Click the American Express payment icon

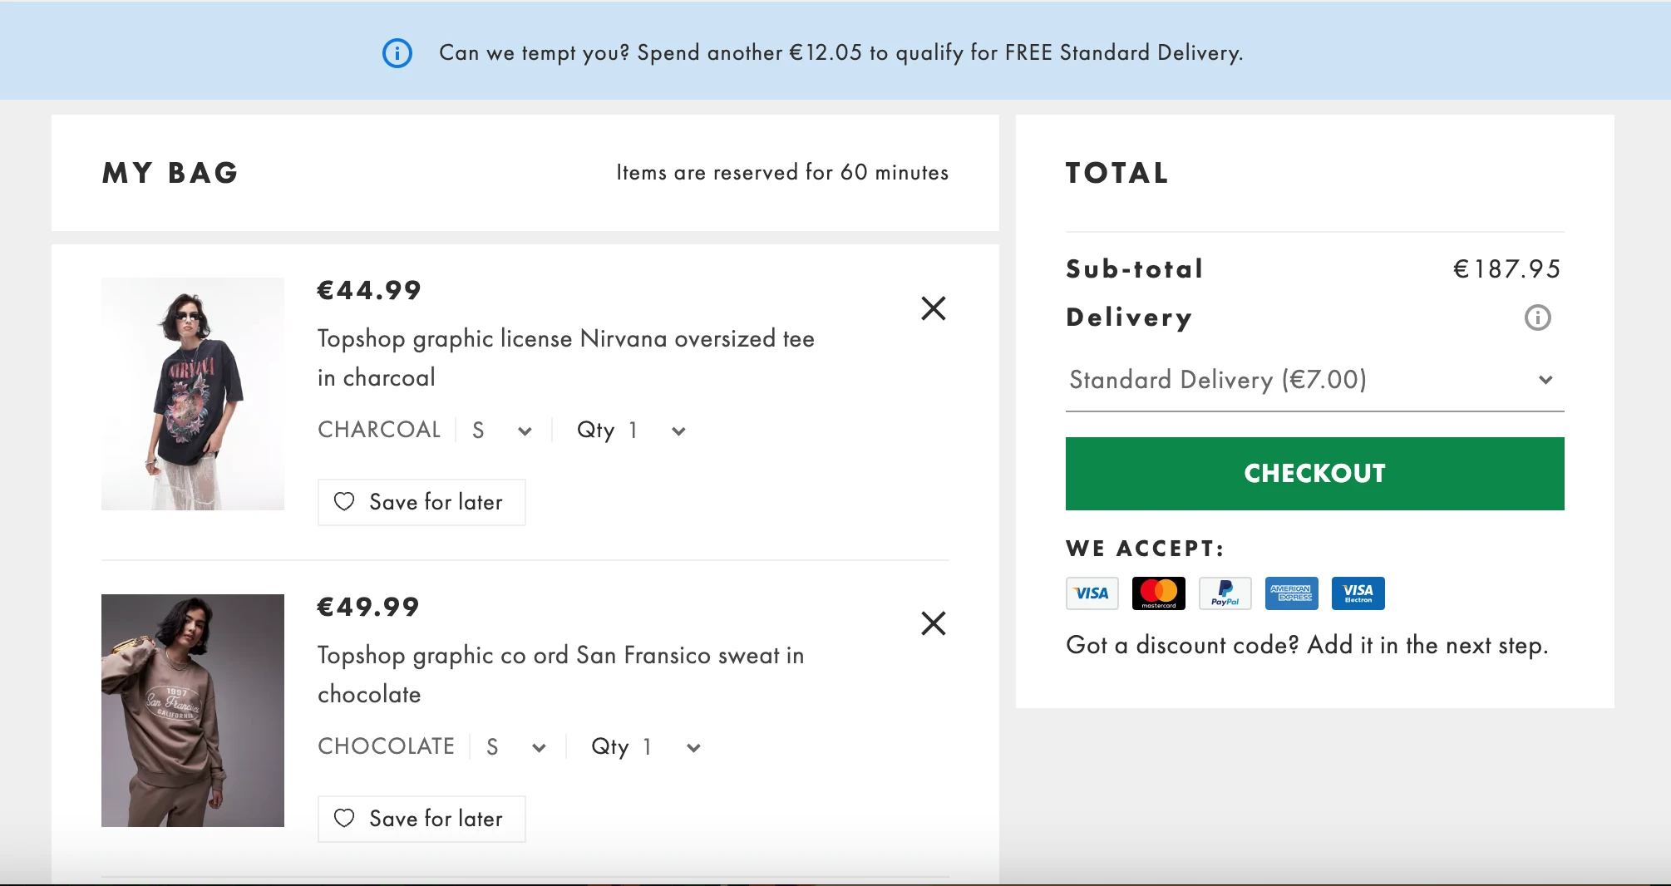coord(1291,593)
